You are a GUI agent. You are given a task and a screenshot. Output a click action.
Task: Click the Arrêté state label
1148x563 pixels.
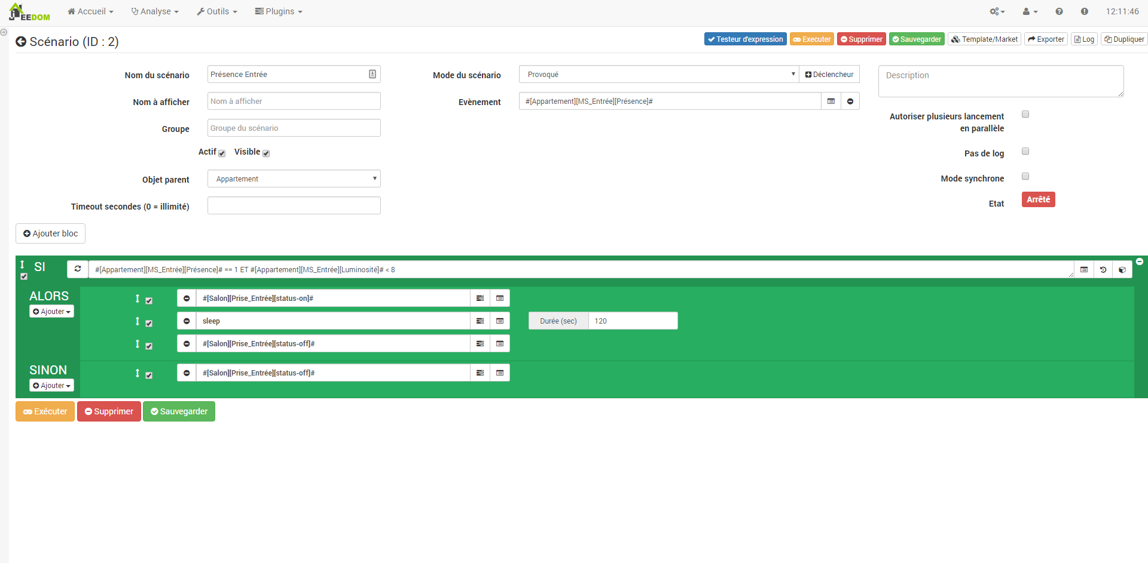click(x=1038, y=199)
